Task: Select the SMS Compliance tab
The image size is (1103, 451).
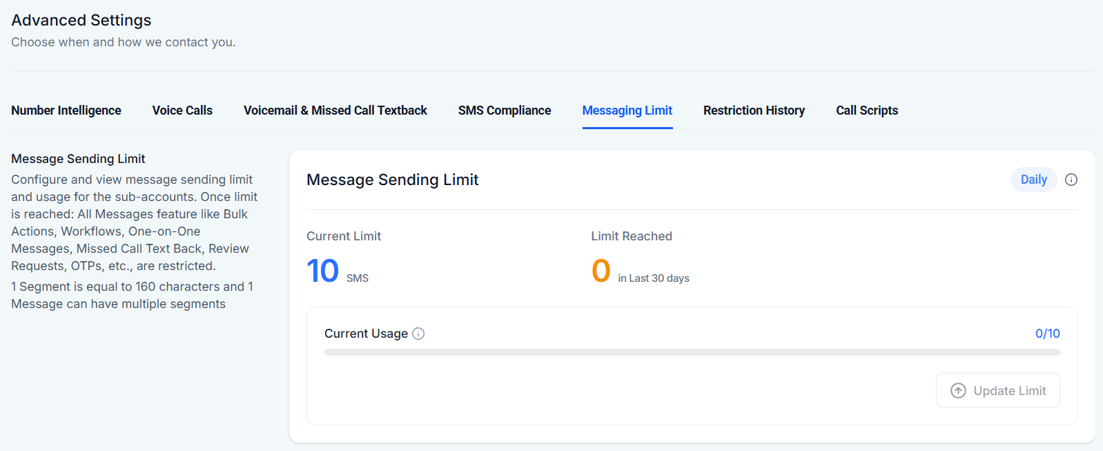Action: pyautogui.click(x=505, y=111)
